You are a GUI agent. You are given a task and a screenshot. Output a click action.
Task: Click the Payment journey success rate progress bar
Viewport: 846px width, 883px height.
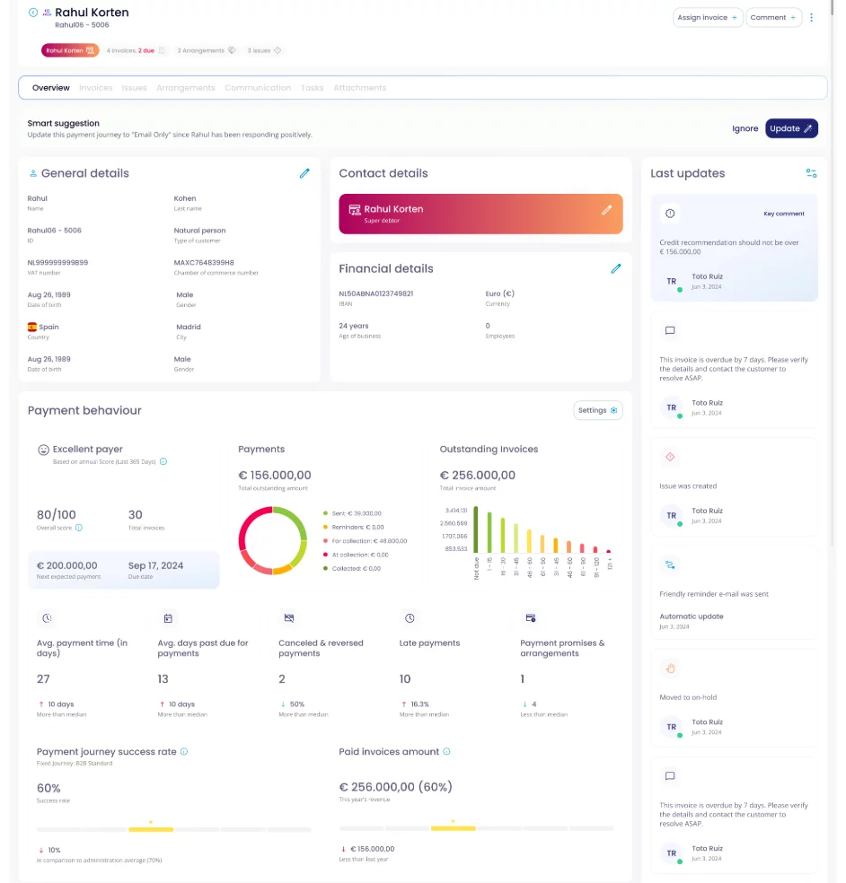[x=173, y=829]
